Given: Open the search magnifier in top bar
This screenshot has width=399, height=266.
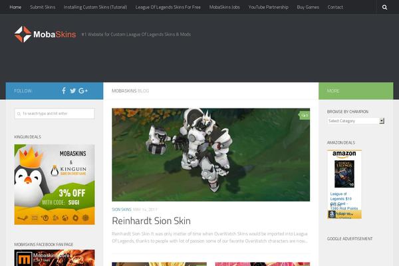Looking at the screenshot, I should (x=384, y=7).
